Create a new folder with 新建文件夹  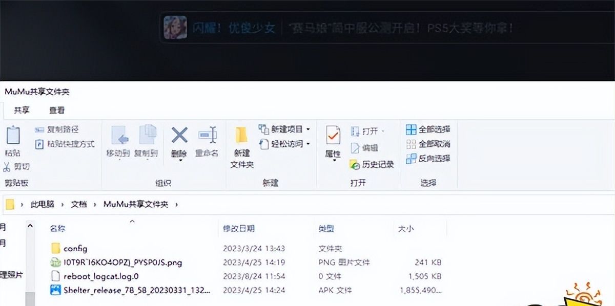coord(242,147)
